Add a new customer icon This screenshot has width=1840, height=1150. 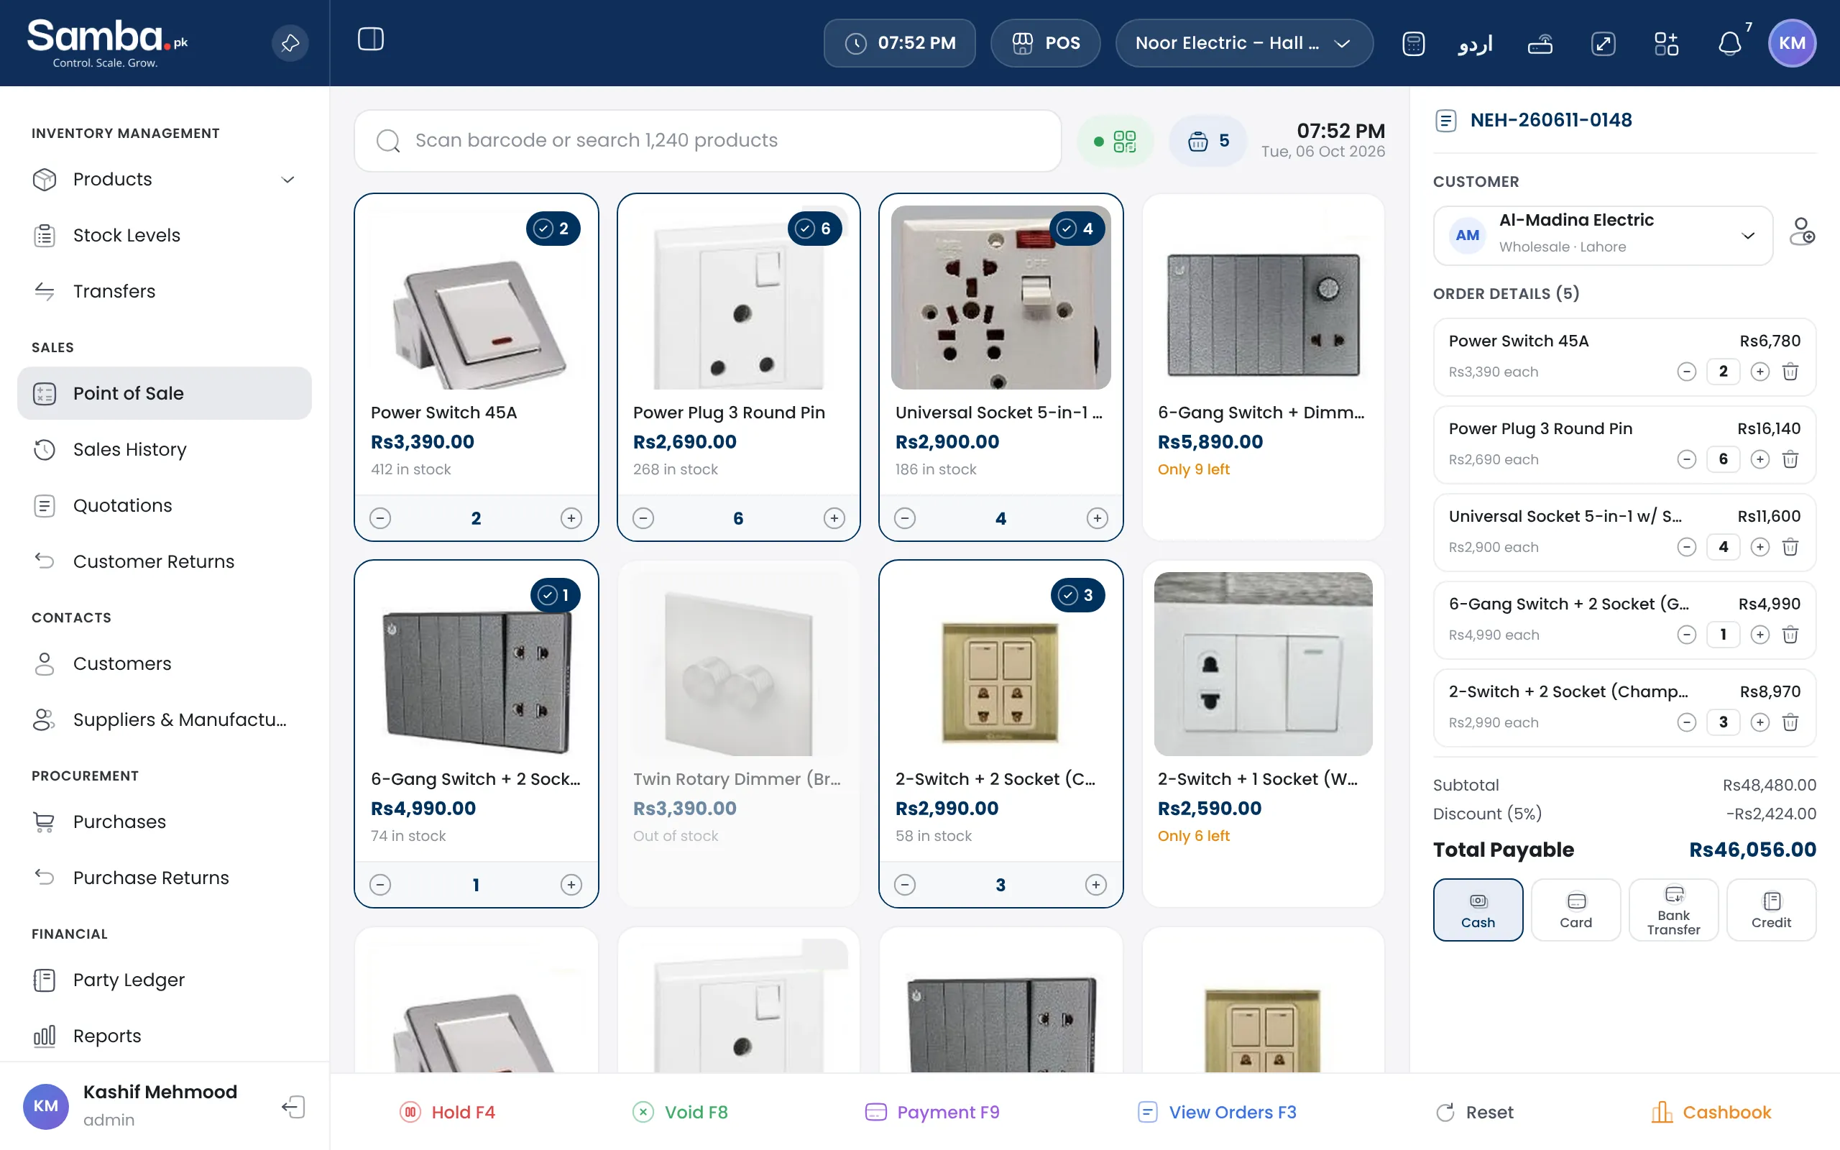tap(1801, 232)
